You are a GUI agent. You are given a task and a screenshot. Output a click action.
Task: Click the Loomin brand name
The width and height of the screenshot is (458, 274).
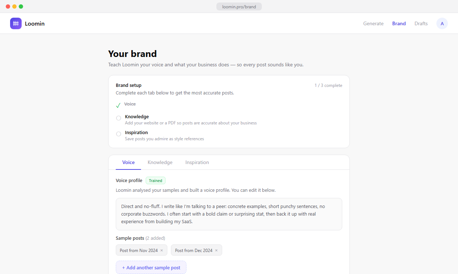click(x=35, y=23)
